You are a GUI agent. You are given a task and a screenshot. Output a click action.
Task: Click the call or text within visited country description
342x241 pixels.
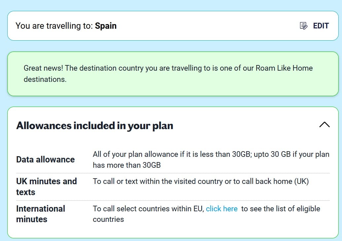pos(201,181)
